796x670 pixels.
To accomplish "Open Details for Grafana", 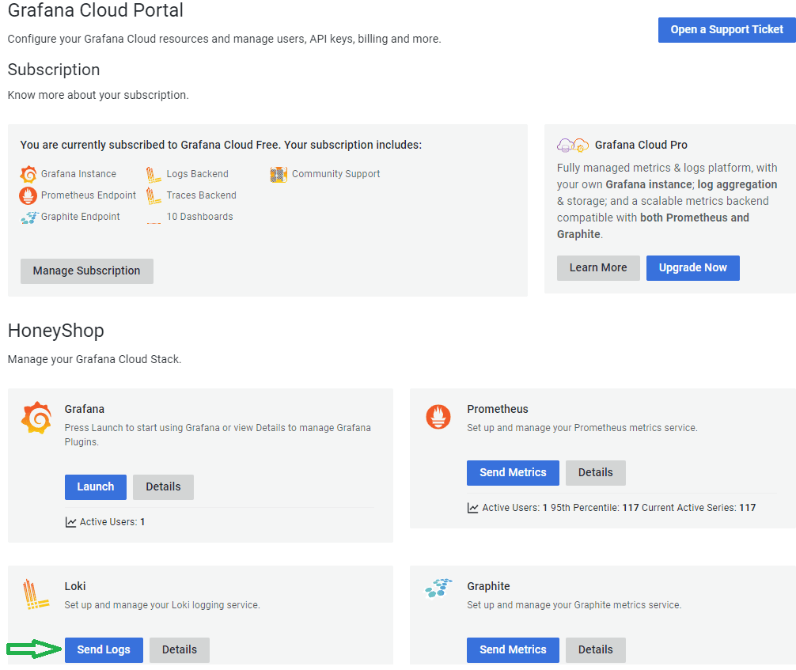I will [163, 487].
